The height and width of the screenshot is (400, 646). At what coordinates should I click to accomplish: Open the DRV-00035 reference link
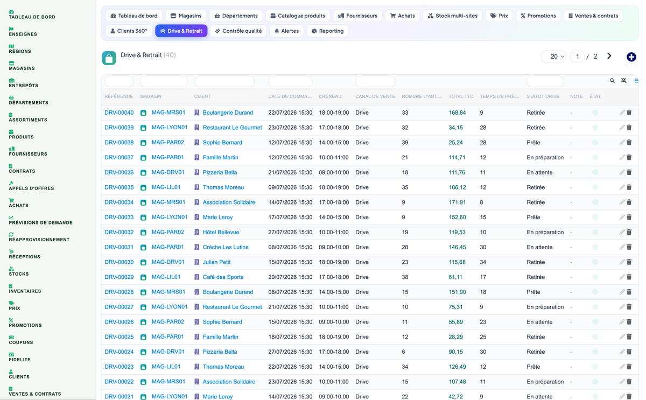119,187
